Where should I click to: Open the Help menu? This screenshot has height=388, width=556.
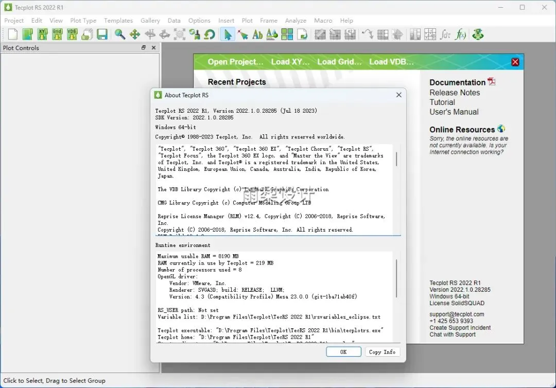tap(346, 21)
